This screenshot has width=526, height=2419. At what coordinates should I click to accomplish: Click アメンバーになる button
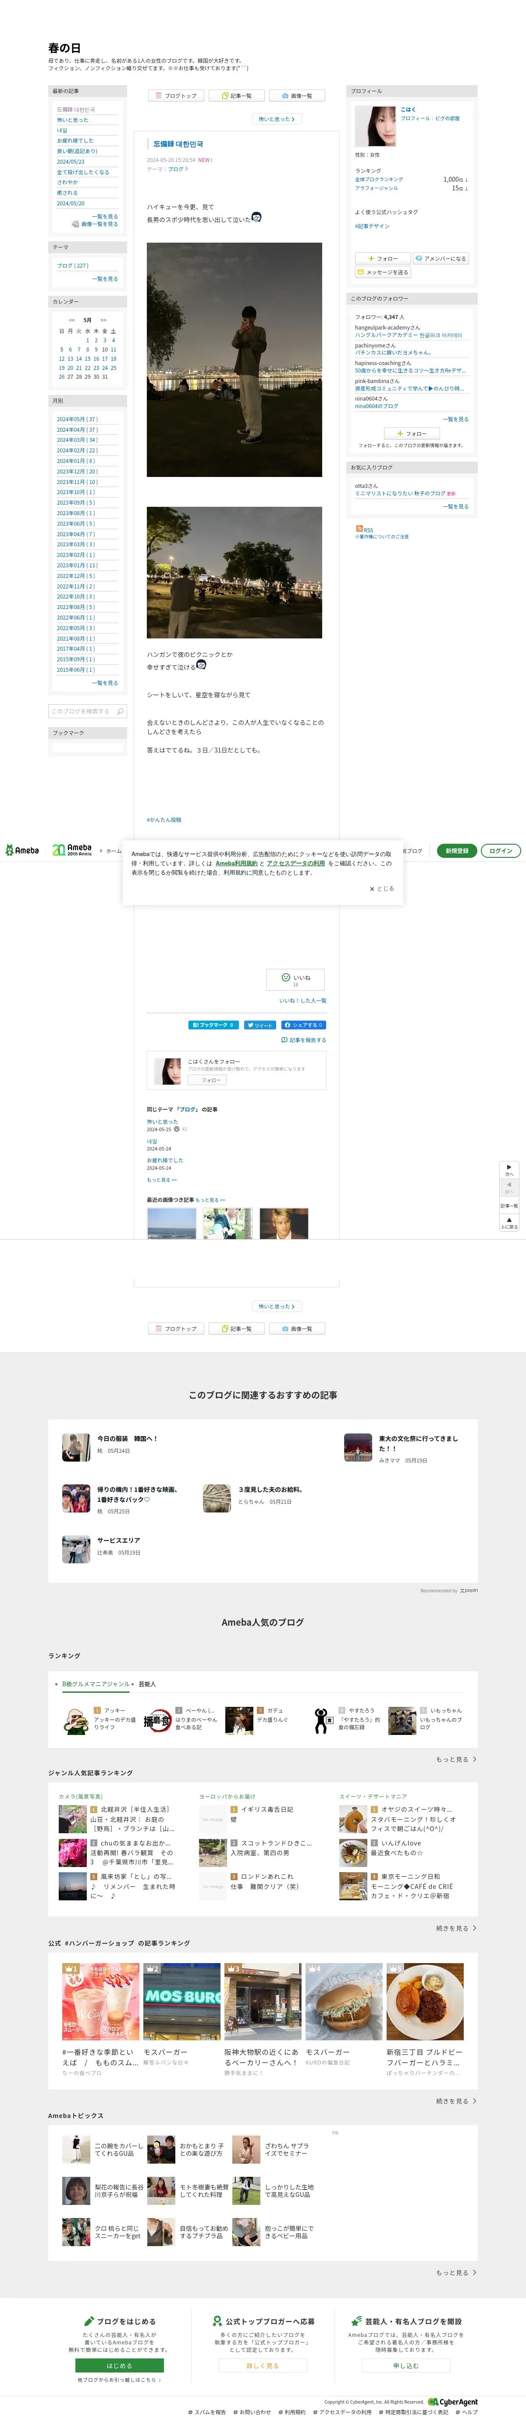coord(441,258)
